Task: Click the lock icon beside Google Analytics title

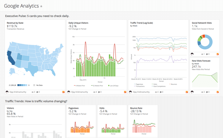Action: 41,6
